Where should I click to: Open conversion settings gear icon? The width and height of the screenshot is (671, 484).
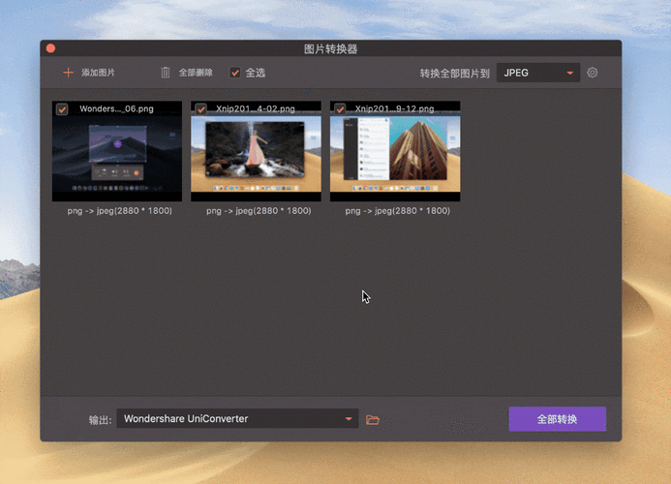point(593,73)
